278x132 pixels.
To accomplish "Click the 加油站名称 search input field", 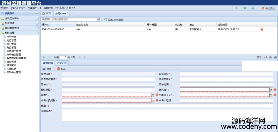I will click(x=69, y=20).
